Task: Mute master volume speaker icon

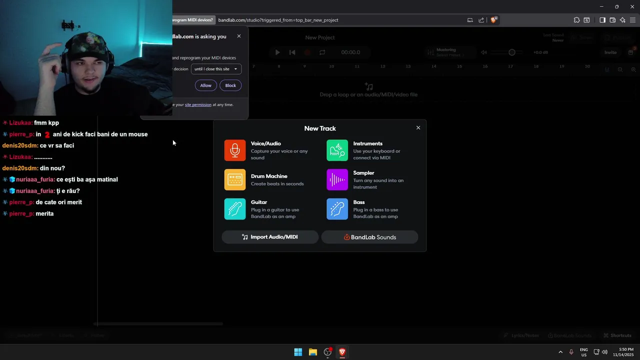Action: [x=484, y=52]
